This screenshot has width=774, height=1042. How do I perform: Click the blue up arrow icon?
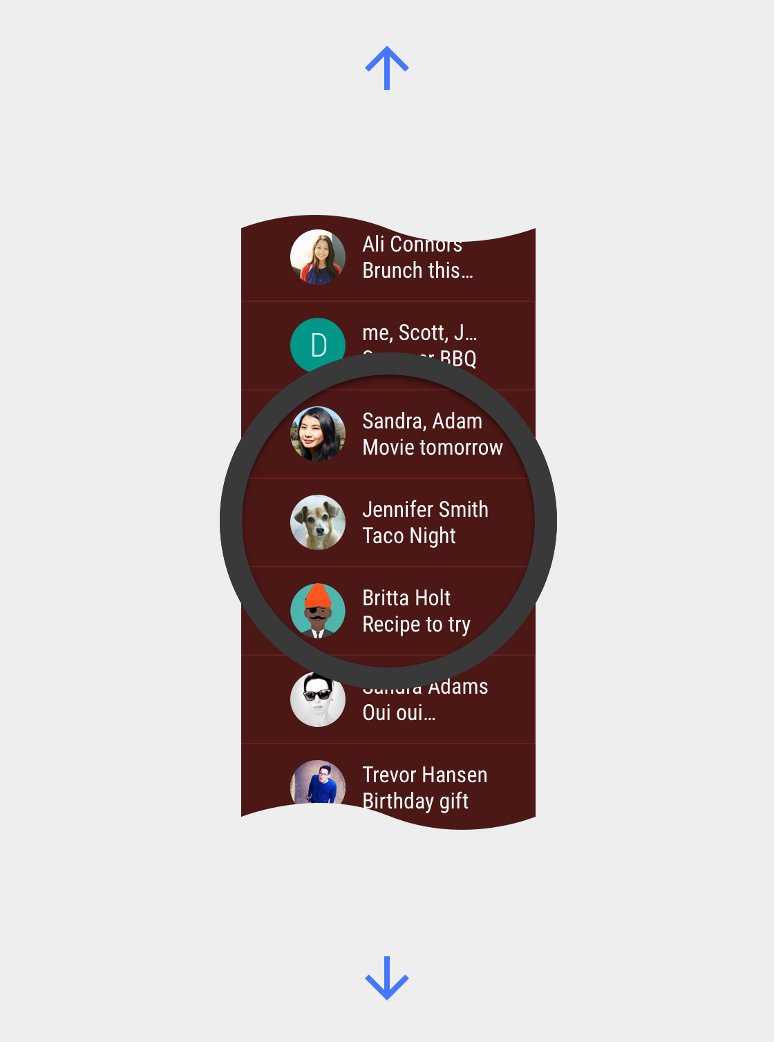387,68
